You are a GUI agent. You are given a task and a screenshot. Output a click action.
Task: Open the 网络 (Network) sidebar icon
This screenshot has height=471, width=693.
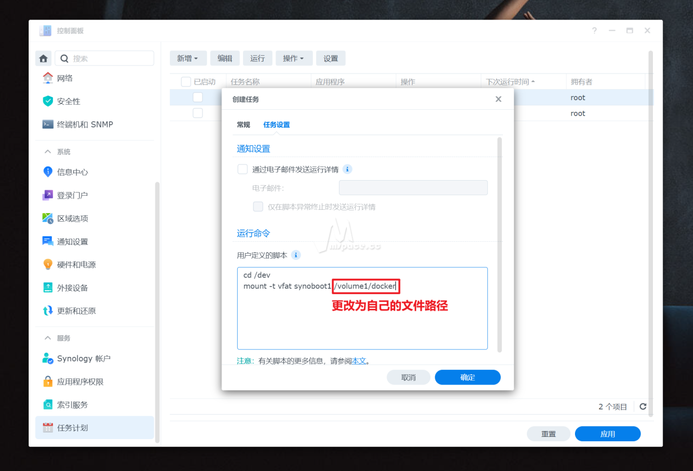point(48,78)
